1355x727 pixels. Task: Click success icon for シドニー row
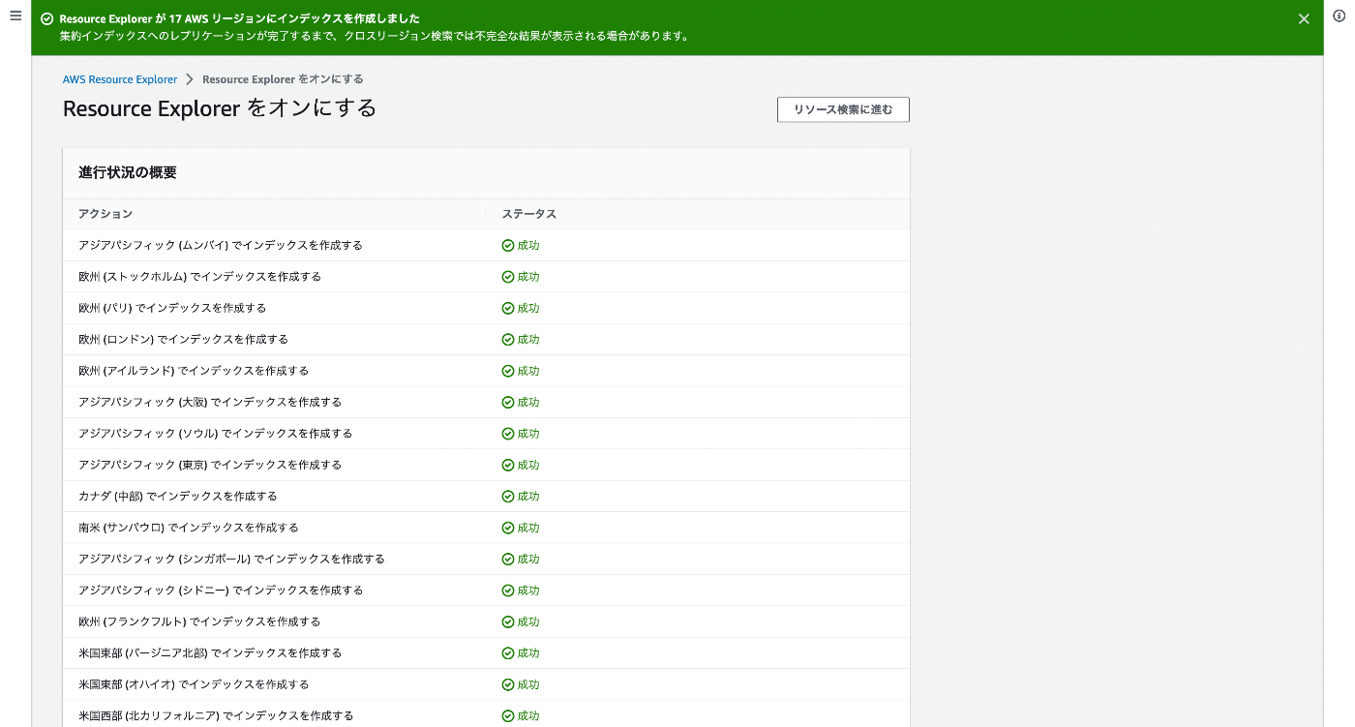[x=508, y=591]
